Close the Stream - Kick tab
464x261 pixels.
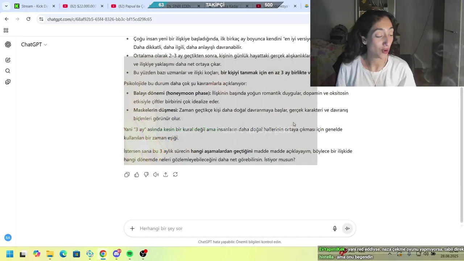pos(54,6)
